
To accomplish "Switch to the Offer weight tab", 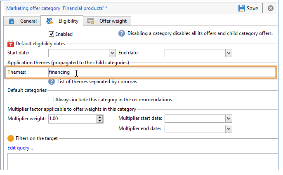I will coord(108,21).
